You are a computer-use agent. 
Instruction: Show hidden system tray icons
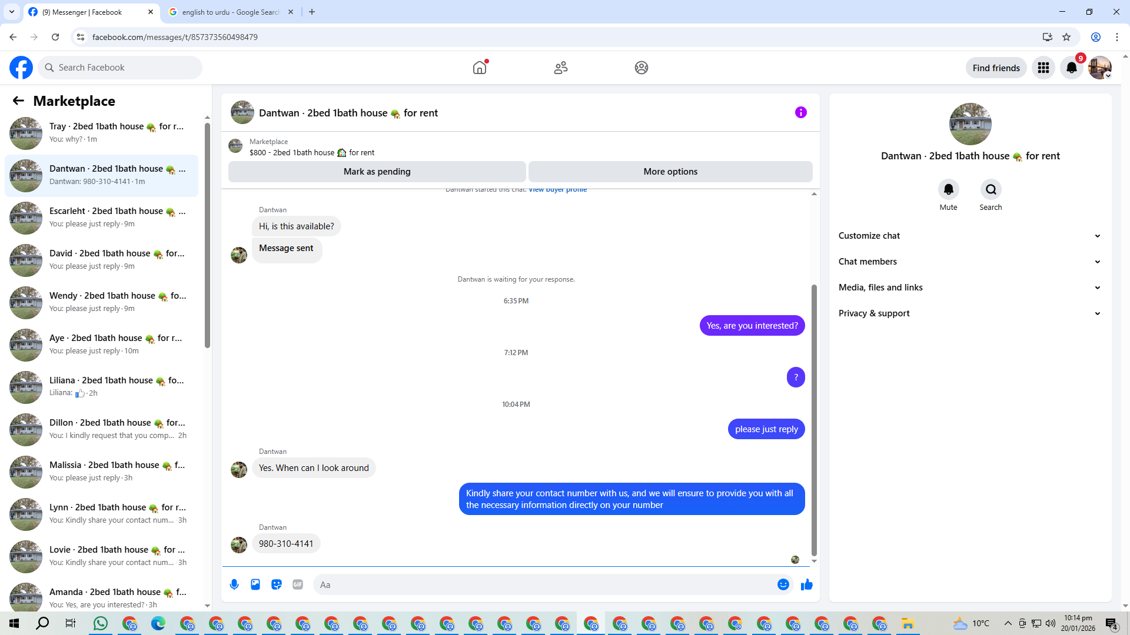[1008, 623]
